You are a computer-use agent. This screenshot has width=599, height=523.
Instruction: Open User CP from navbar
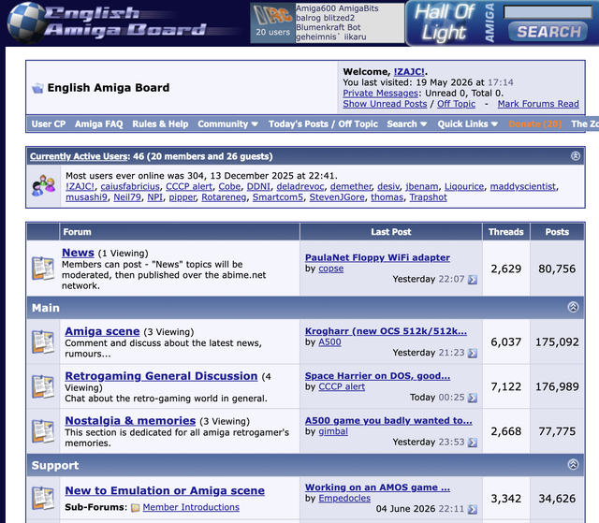49,124
